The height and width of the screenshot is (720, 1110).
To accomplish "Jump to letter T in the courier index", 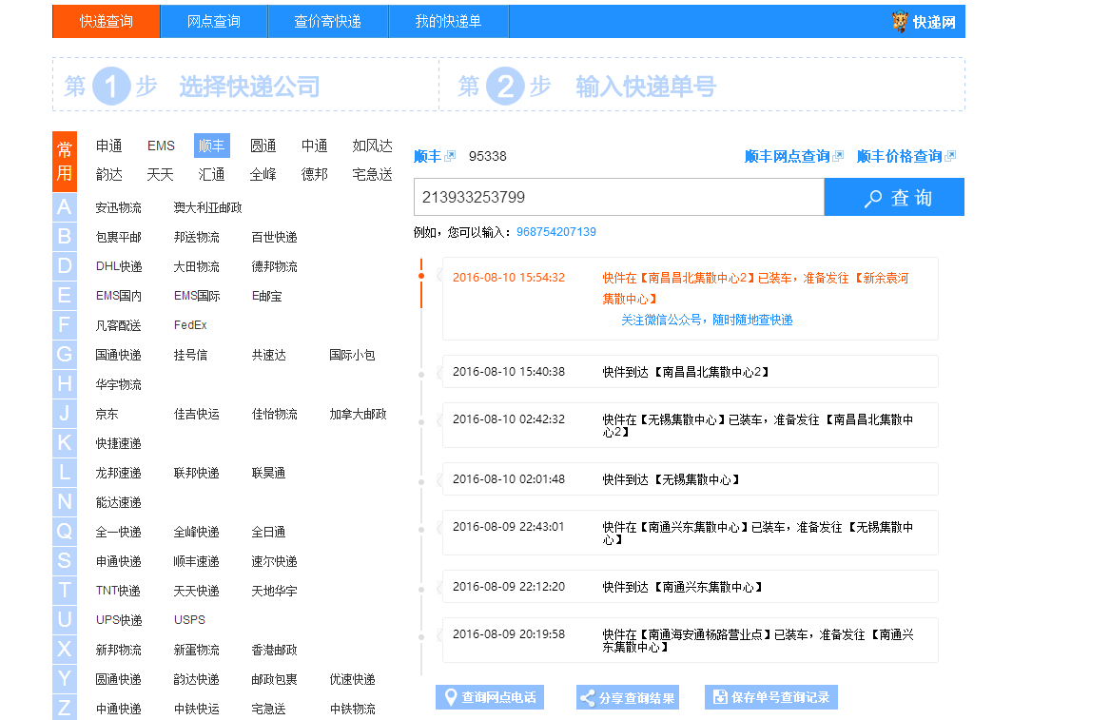I will (x=65, y=591).
